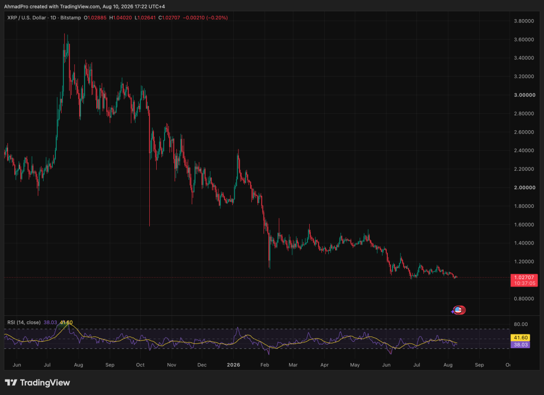This screenshot has height=395, width=544.
Task: Click the purple 38.03 value beside RSI title
Action: [x=50, y=323]
